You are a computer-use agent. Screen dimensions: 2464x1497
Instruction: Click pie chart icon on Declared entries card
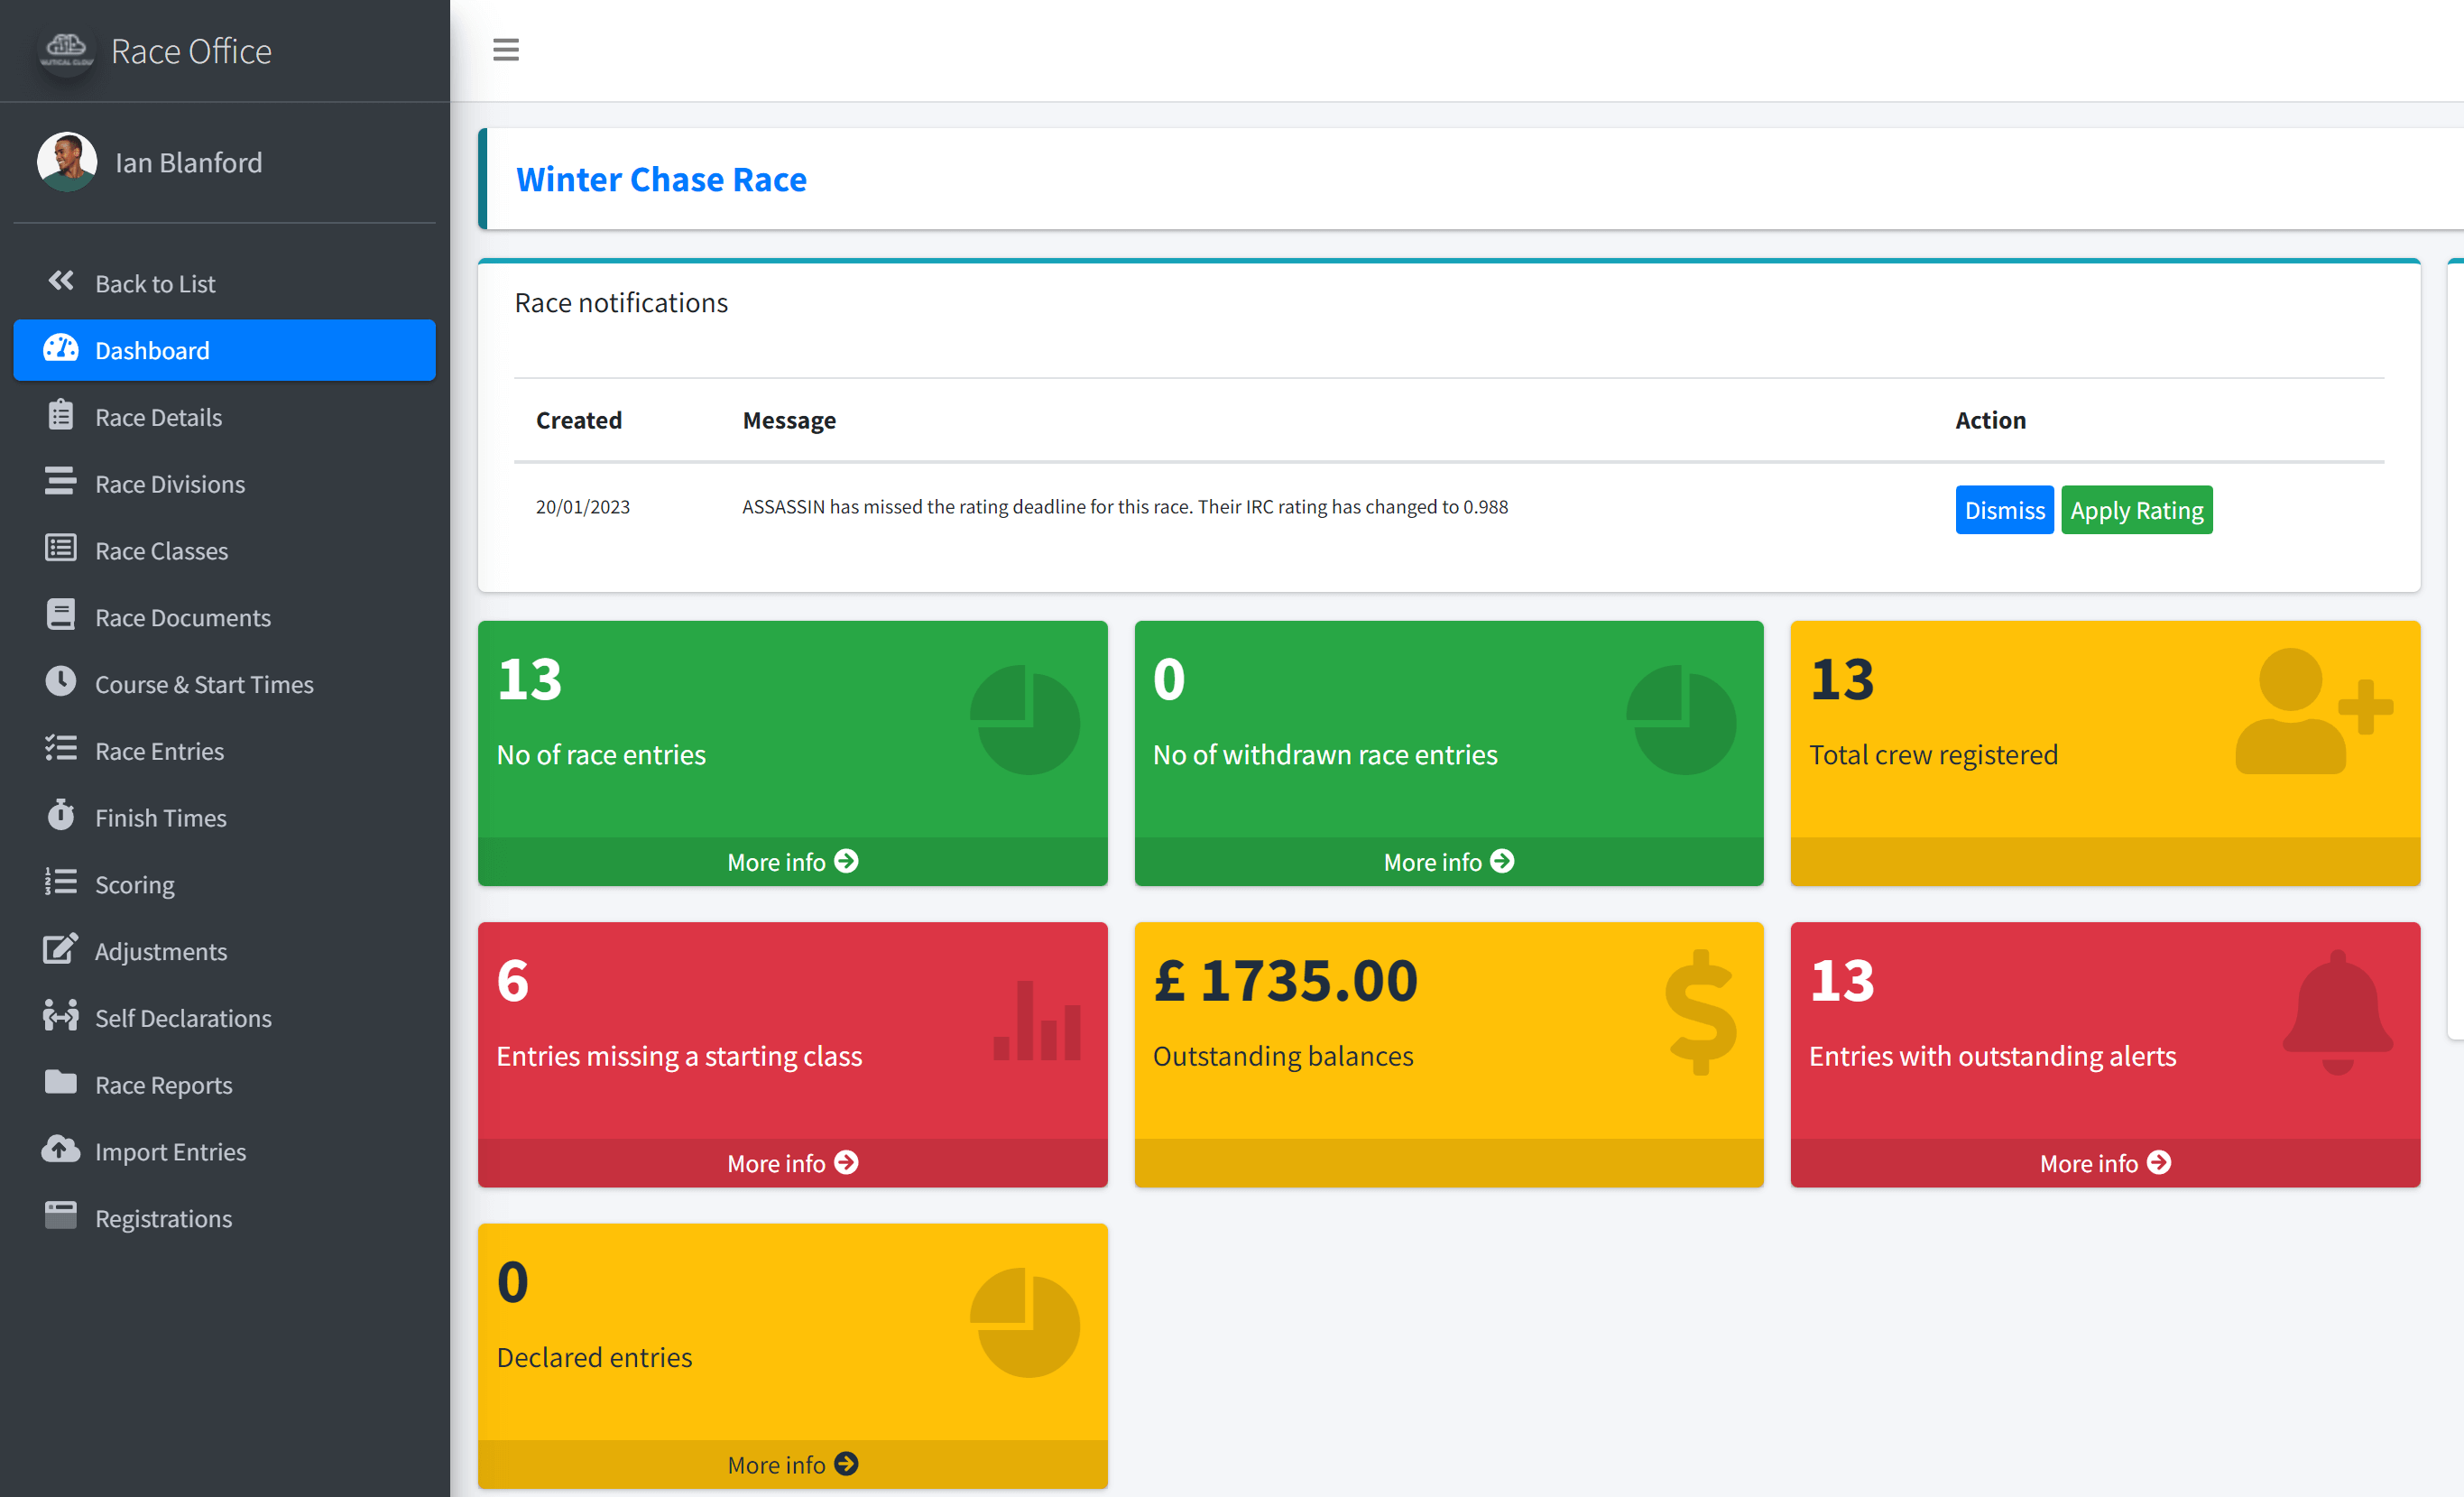(x=1025, y=1323)
